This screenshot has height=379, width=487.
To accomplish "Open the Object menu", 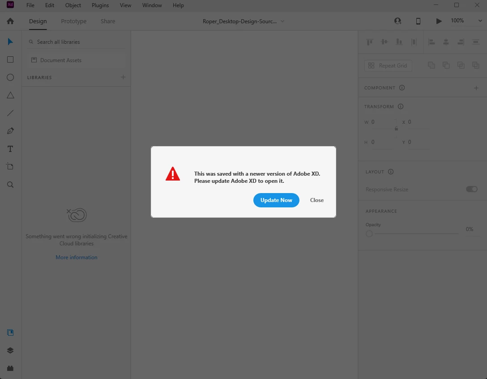I will pos(73,5).
